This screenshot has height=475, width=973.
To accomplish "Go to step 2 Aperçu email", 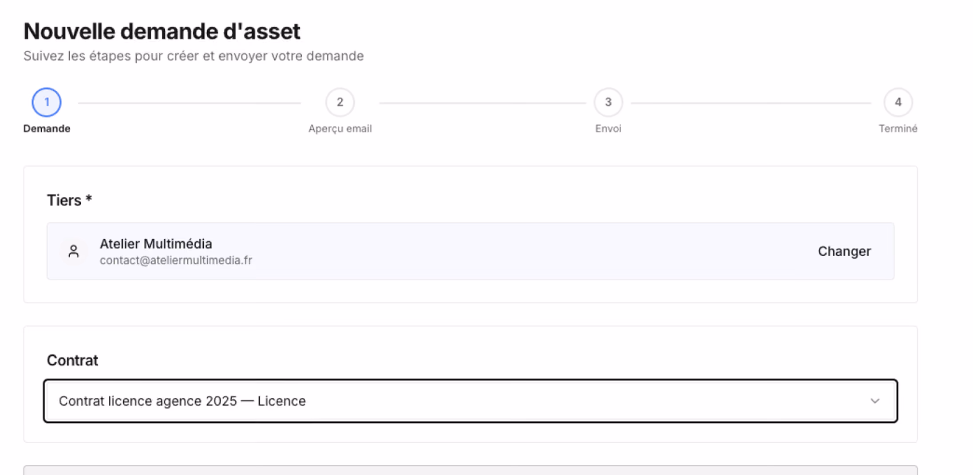I will 340,102.
